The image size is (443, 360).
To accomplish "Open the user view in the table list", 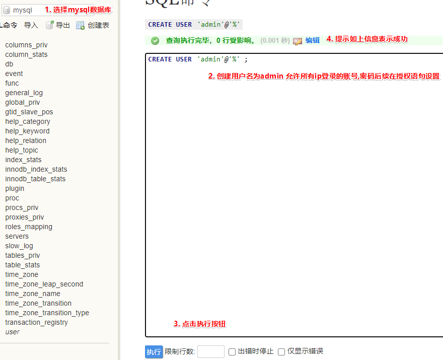I will pos(13,332).
